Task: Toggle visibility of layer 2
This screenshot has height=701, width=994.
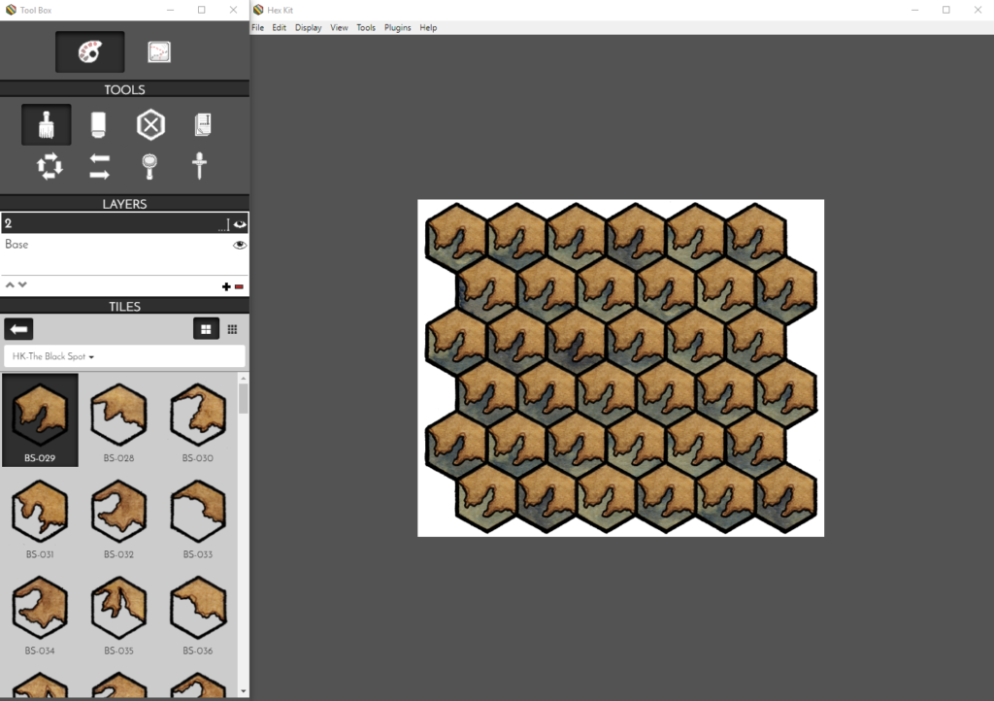Action: click(x=240, y=223)
